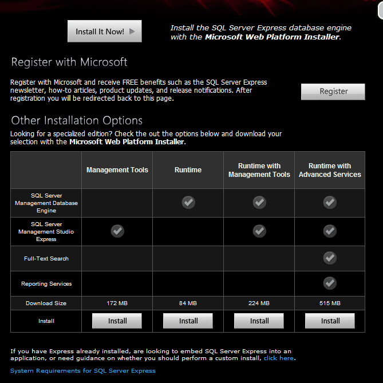This screenshot has height=383, width=383.
Task: Click the Register button
Action: point(333,92)
